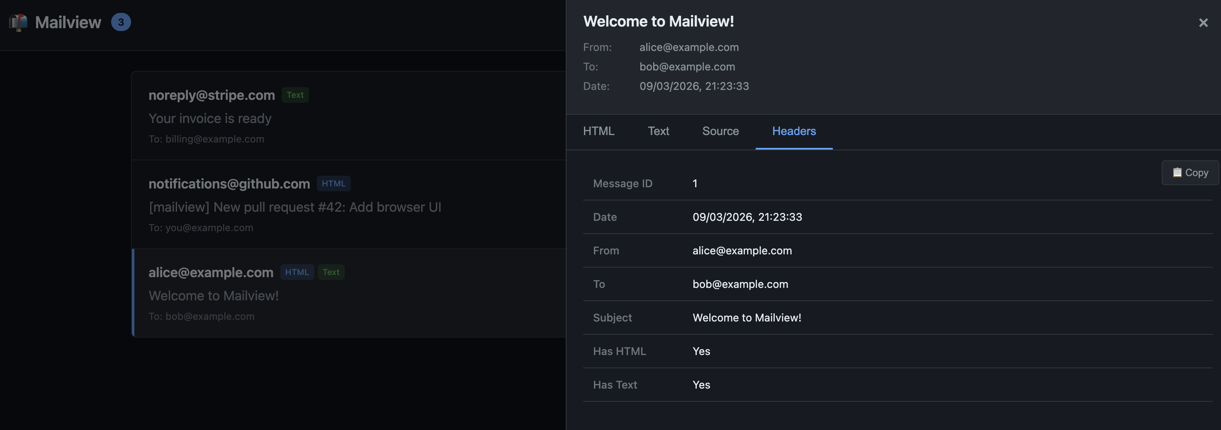Copy headers using the Copy button

point(1190,173)
